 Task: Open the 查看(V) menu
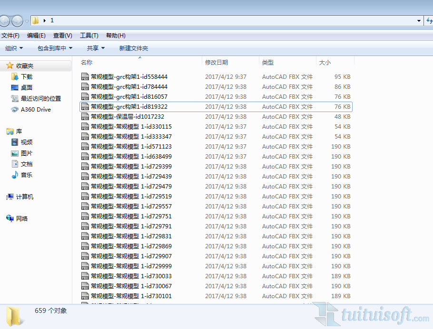[63, 36]
